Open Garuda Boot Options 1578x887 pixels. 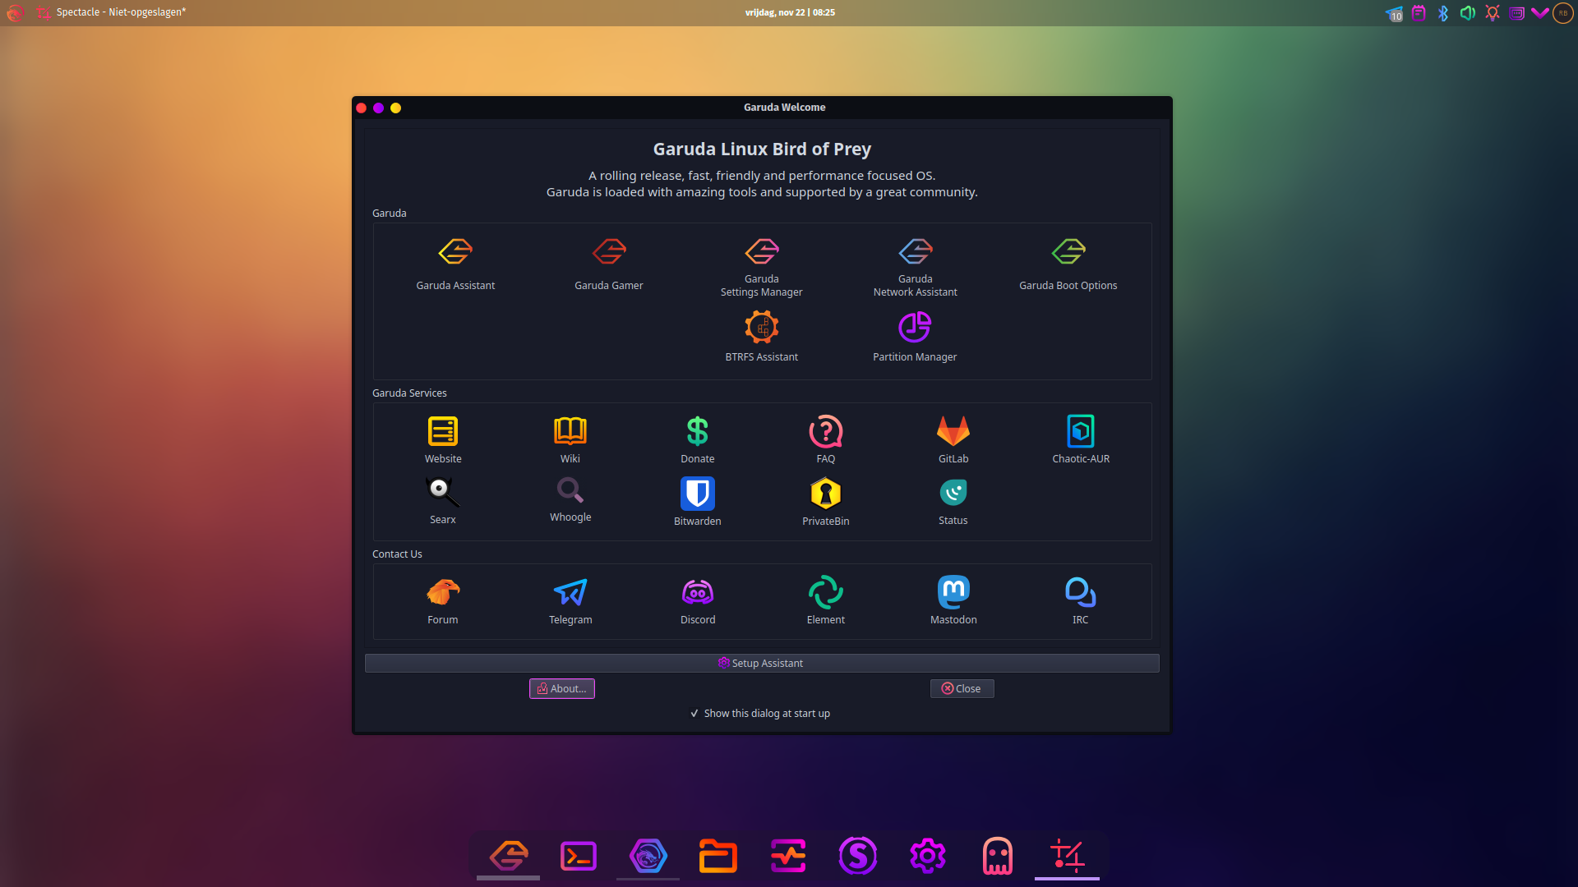(x=1068, y=264)
